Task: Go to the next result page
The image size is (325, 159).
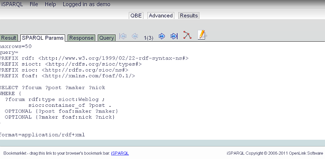Action: coord(162,36)
